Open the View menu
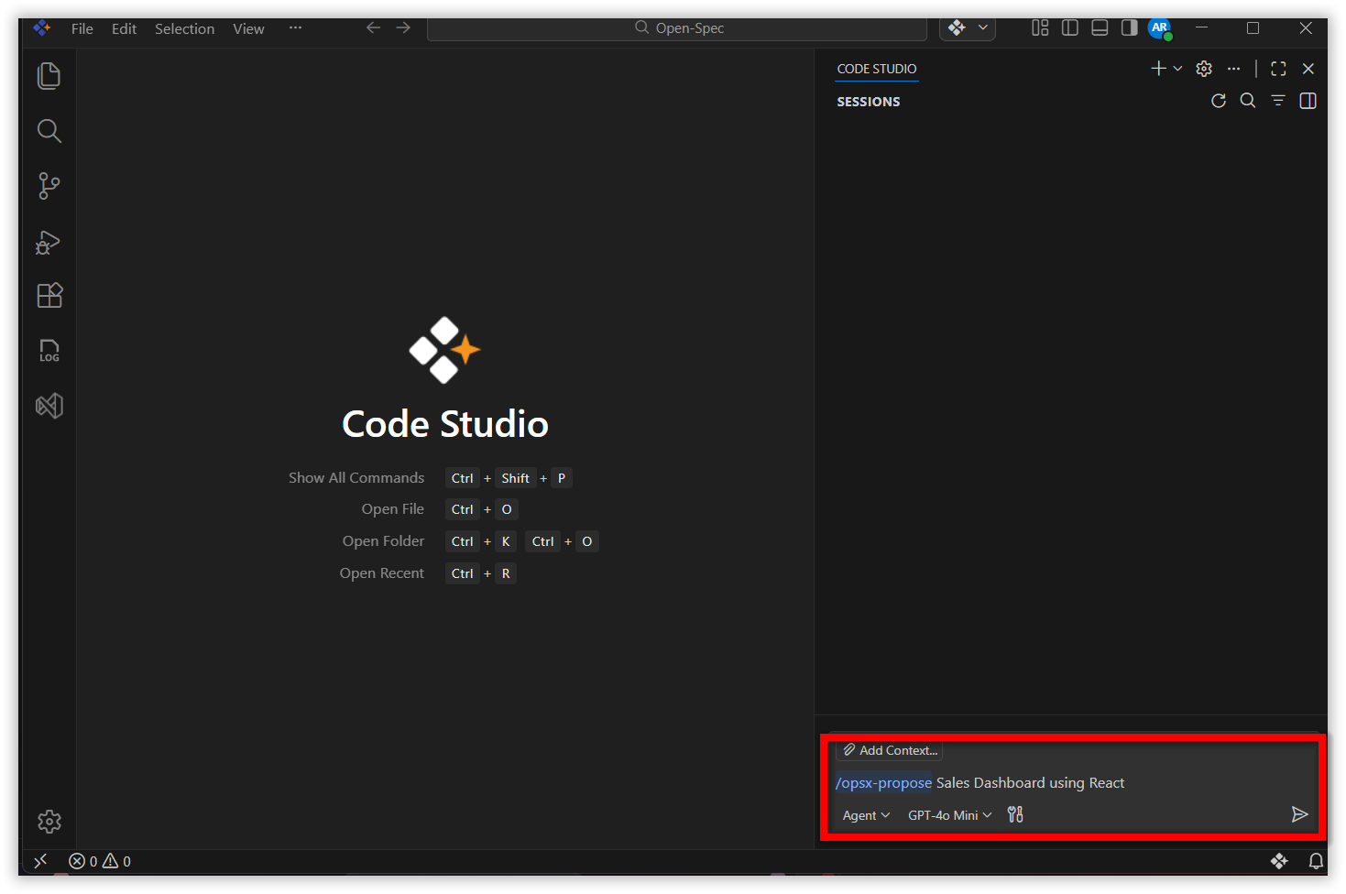Screen dimensions: 1346x894 248,28
